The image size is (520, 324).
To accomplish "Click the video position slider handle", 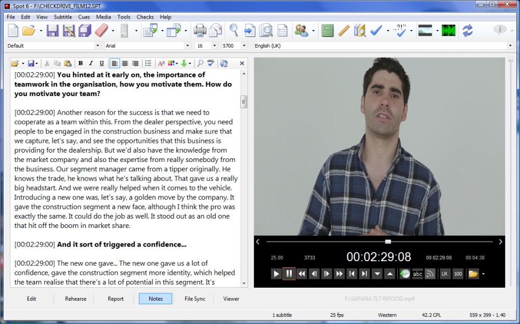I will [388, 242].
